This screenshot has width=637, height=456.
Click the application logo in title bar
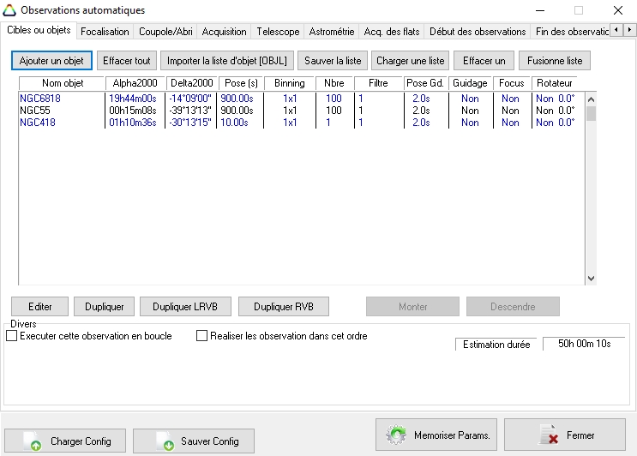10,10
